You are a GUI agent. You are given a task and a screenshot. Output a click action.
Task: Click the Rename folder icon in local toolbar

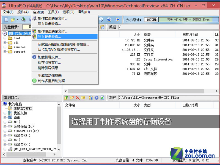pos(83,98)
